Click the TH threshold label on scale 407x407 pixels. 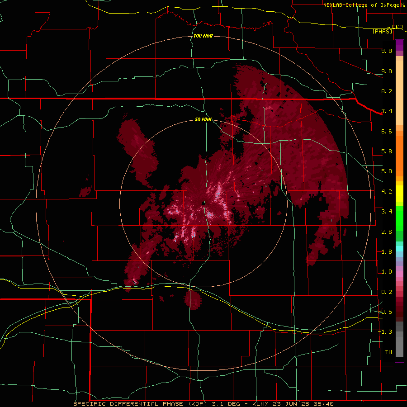pos(388,352)
